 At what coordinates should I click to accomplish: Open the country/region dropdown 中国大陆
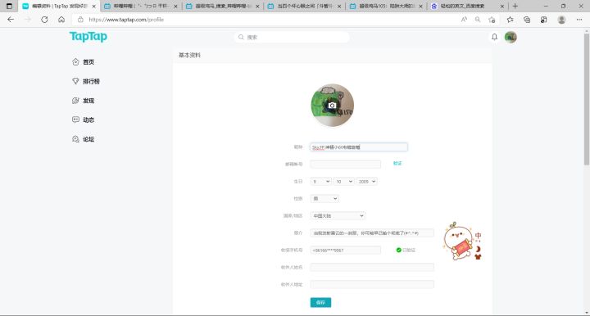click(338, 215)
